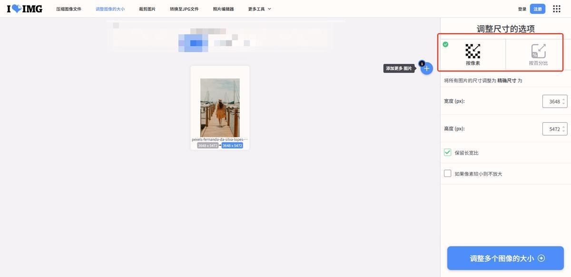Open the apps grid menu icon

tap(556, 9)
